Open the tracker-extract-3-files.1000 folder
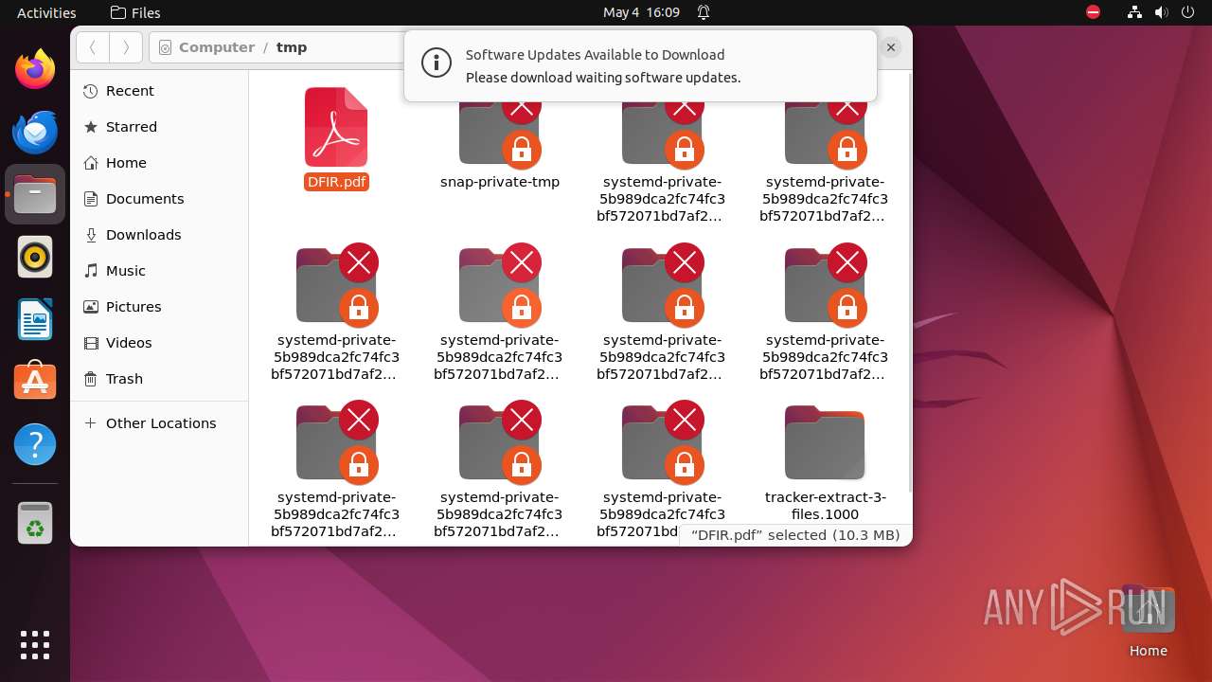Viewport: 1212px width, 682px height. pyautogui.click(x=825, y=442)
